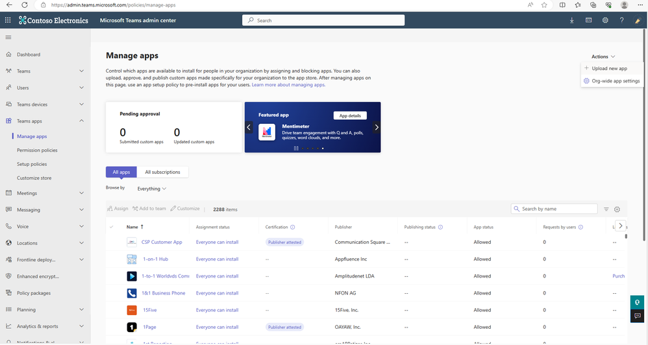Click the Teams devices sidebar icon
Image resolution: width=648 pixels, height=345 pixels.
click(x=8, y=104)
